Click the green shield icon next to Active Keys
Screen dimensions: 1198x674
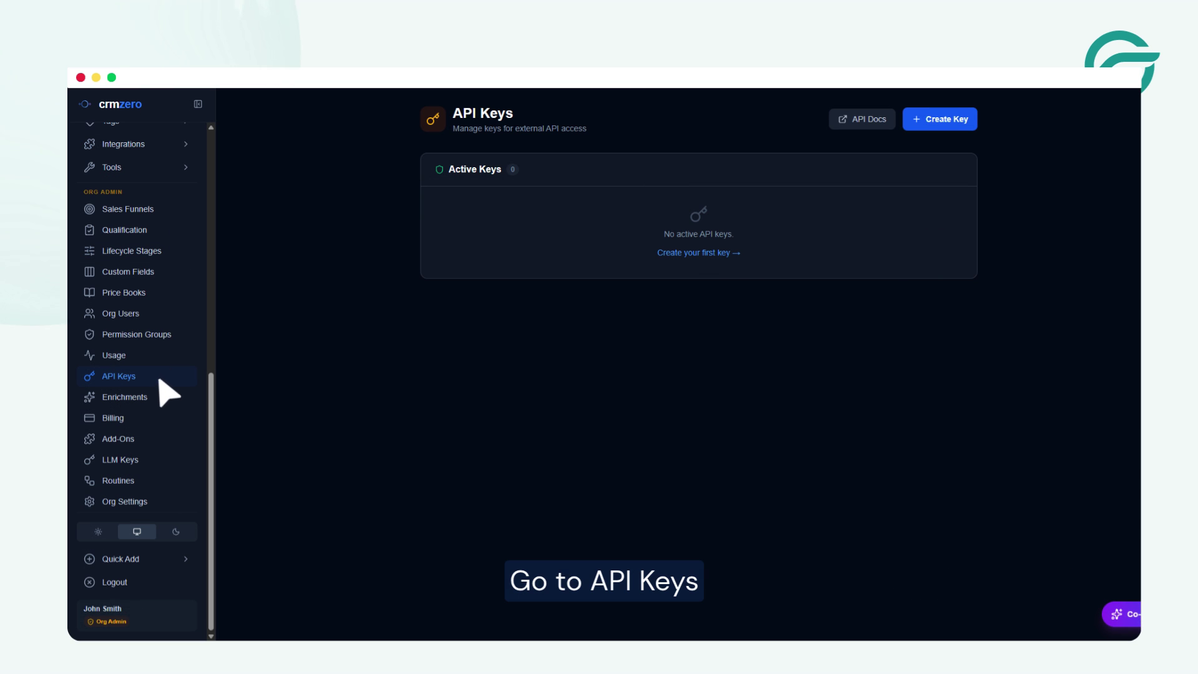[x=439, y=169]
